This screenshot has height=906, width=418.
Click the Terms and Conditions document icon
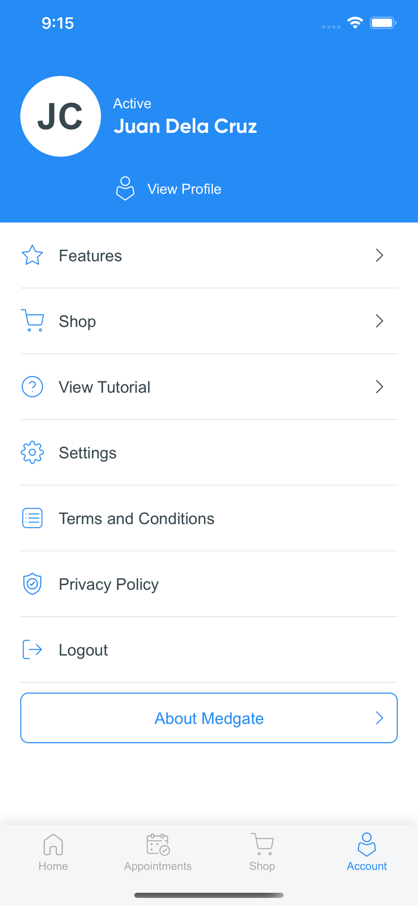tap(32, 518)
